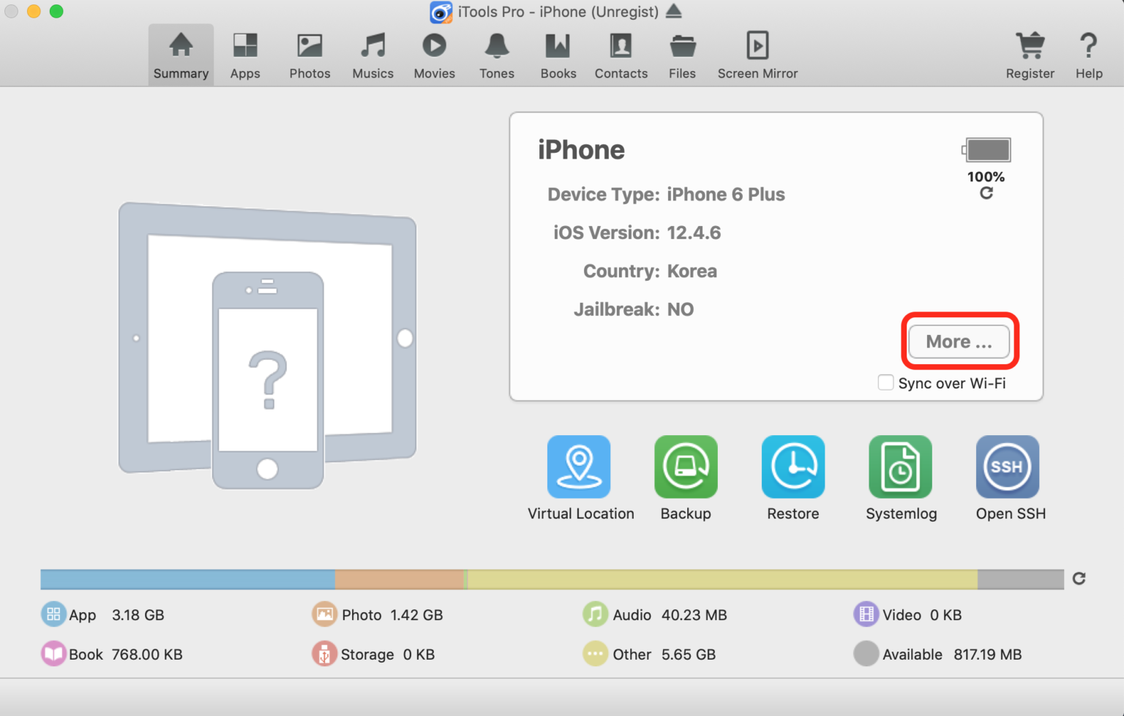Enable Sync over Wi-Fi
The width and height of the screenshot is (1124, 716).
tap(885, 383)
